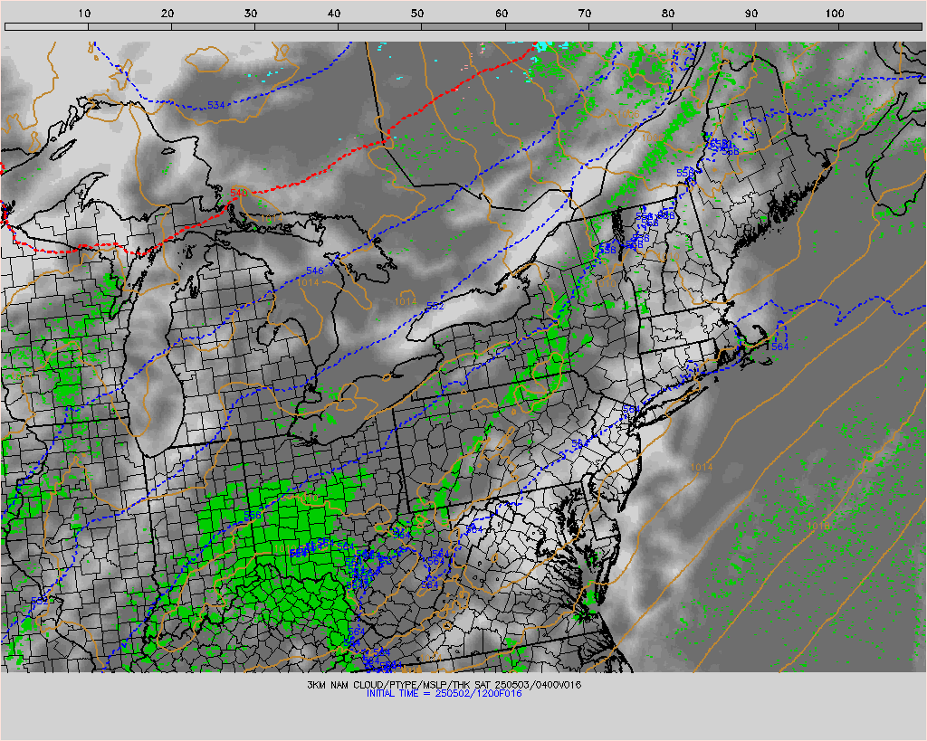Click the legend swatch between 40 and 50
The image size is (927, 741).
[379, 26]
